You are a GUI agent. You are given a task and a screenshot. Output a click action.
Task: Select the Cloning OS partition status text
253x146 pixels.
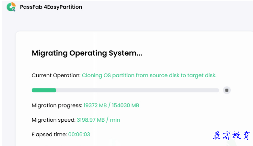(149, 75)
